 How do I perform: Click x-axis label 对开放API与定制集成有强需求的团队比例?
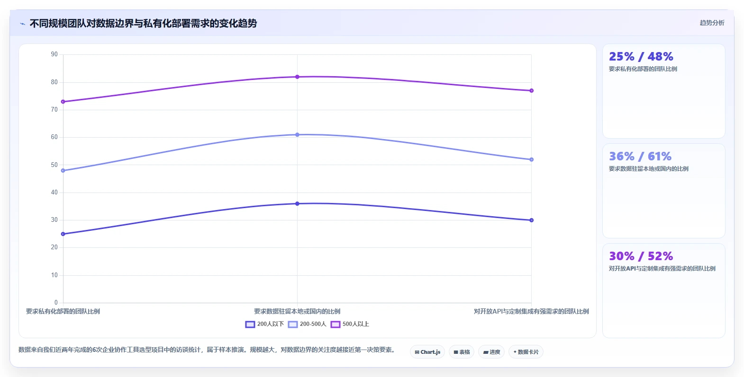tap(531, 311)
